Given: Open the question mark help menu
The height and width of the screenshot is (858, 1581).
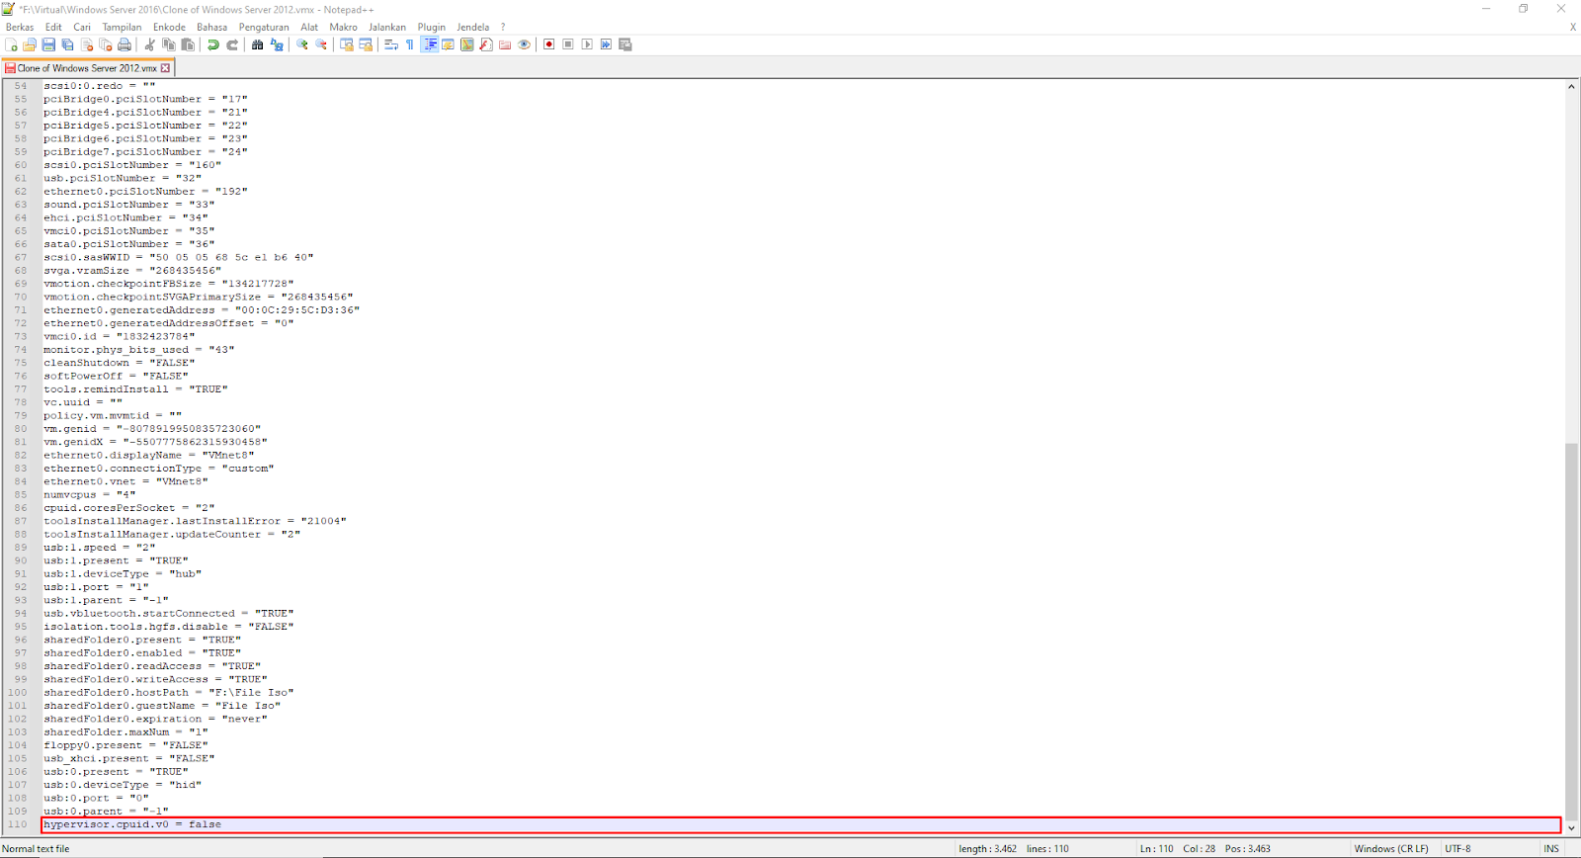Looking at the screenshot, I should pos(503,27).
